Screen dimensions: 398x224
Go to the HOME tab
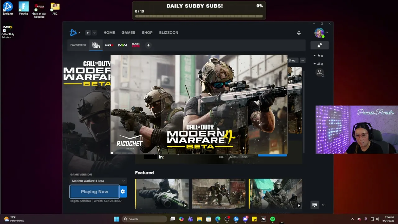point(109,33)
